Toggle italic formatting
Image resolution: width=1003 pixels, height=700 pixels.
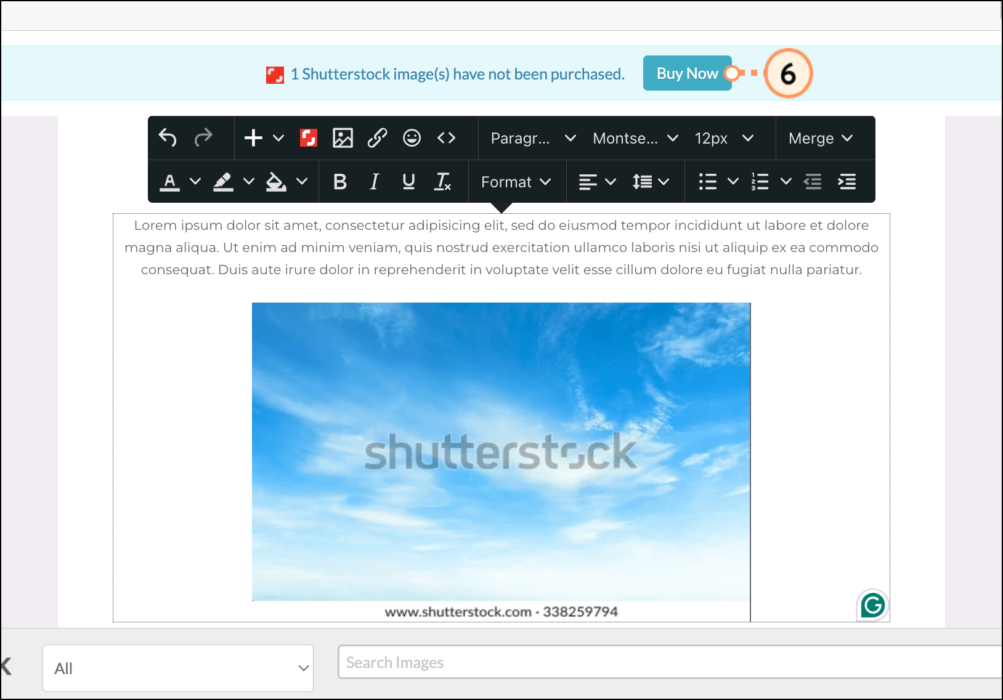click(x=374, y=182)
